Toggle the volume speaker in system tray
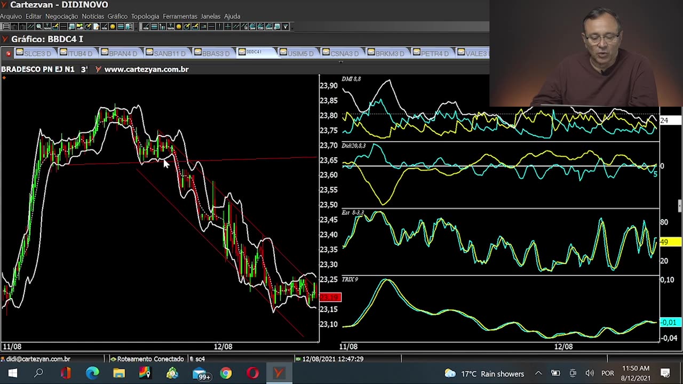The height and width of the screenshot is (384, 683). tap(590, 373)
